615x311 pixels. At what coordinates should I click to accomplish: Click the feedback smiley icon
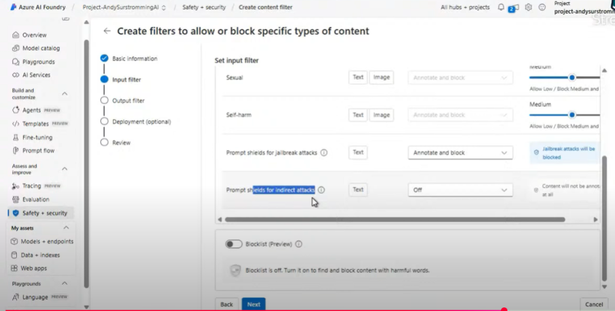coord(542,7)
